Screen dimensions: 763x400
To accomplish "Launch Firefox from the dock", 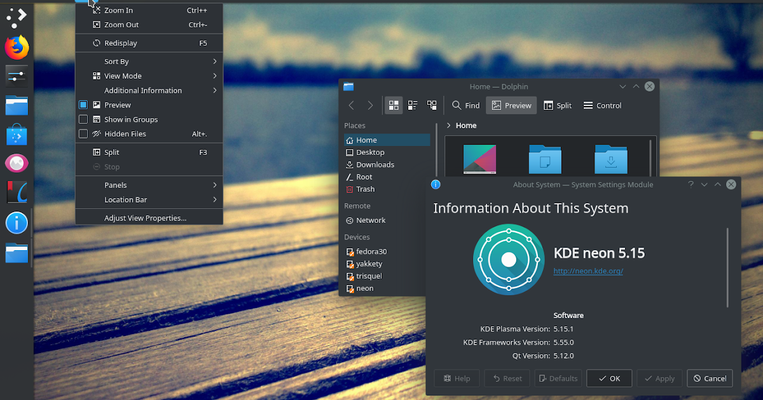I will pos(17,47).
